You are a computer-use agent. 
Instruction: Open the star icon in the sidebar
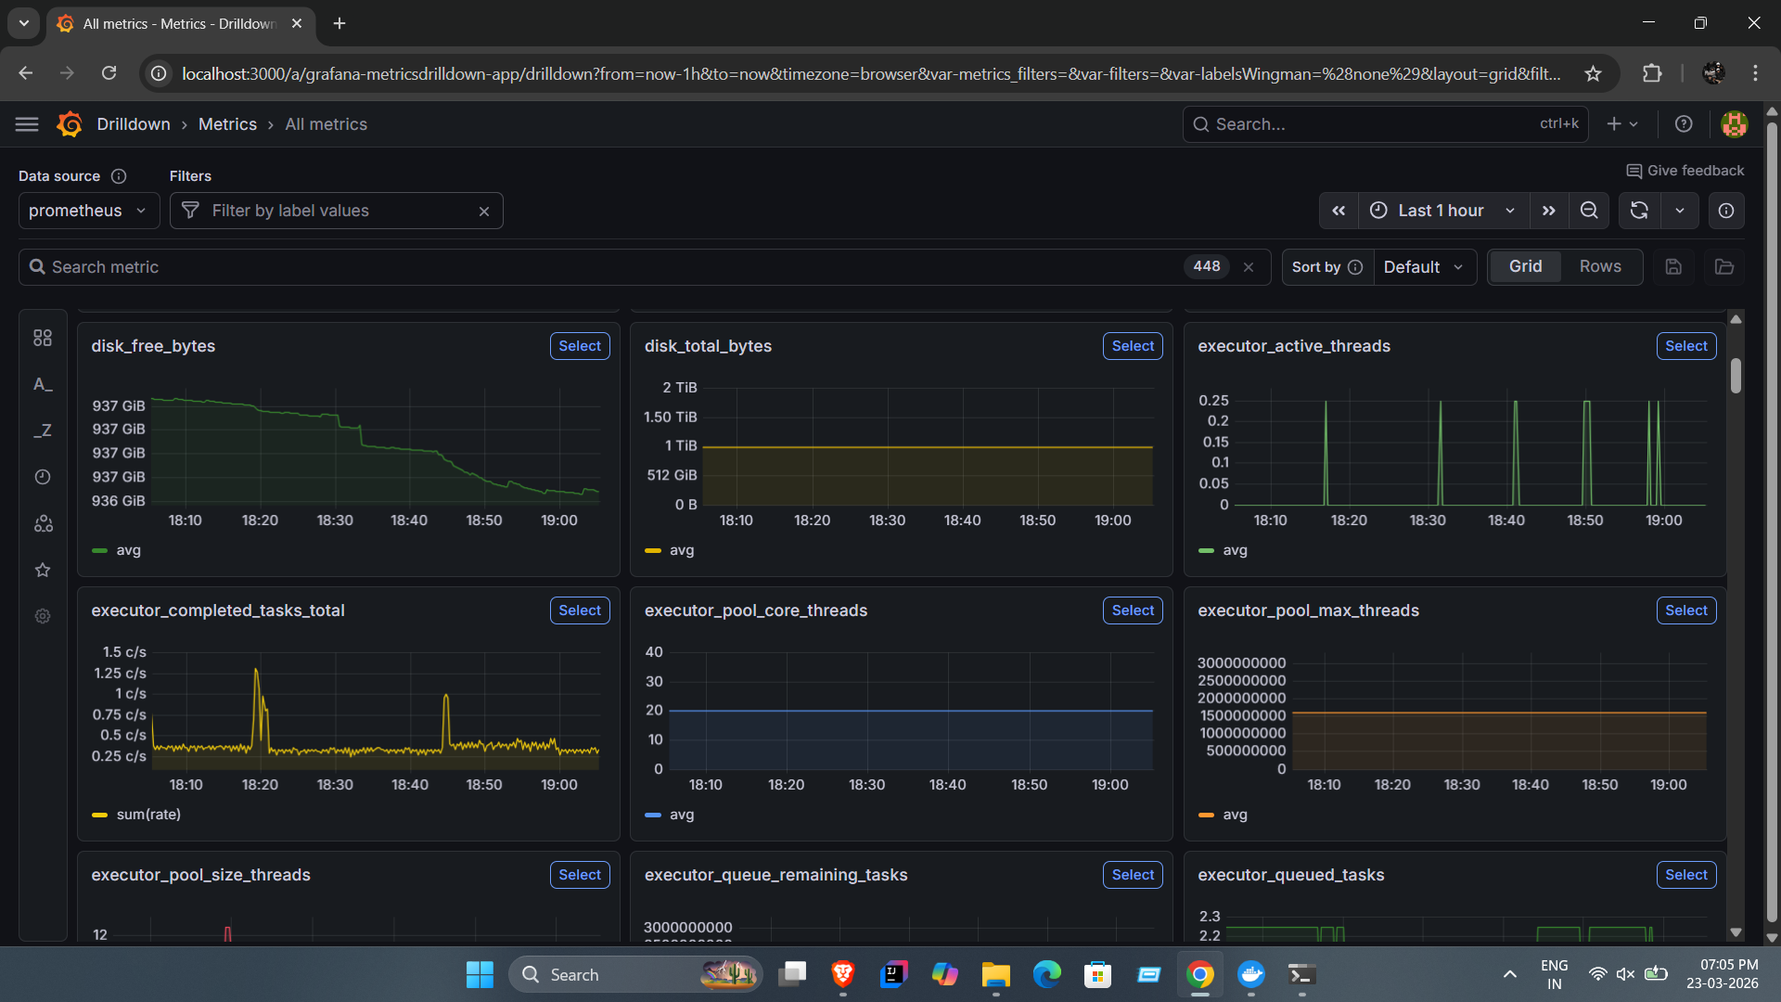(x=43, y=570)
